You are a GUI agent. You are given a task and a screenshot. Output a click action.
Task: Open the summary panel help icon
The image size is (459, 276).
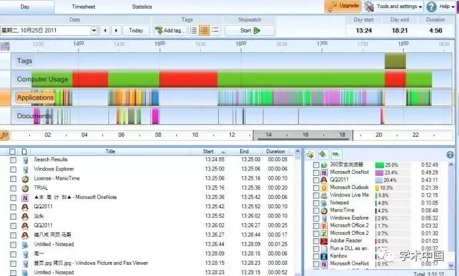coord(450,155)
